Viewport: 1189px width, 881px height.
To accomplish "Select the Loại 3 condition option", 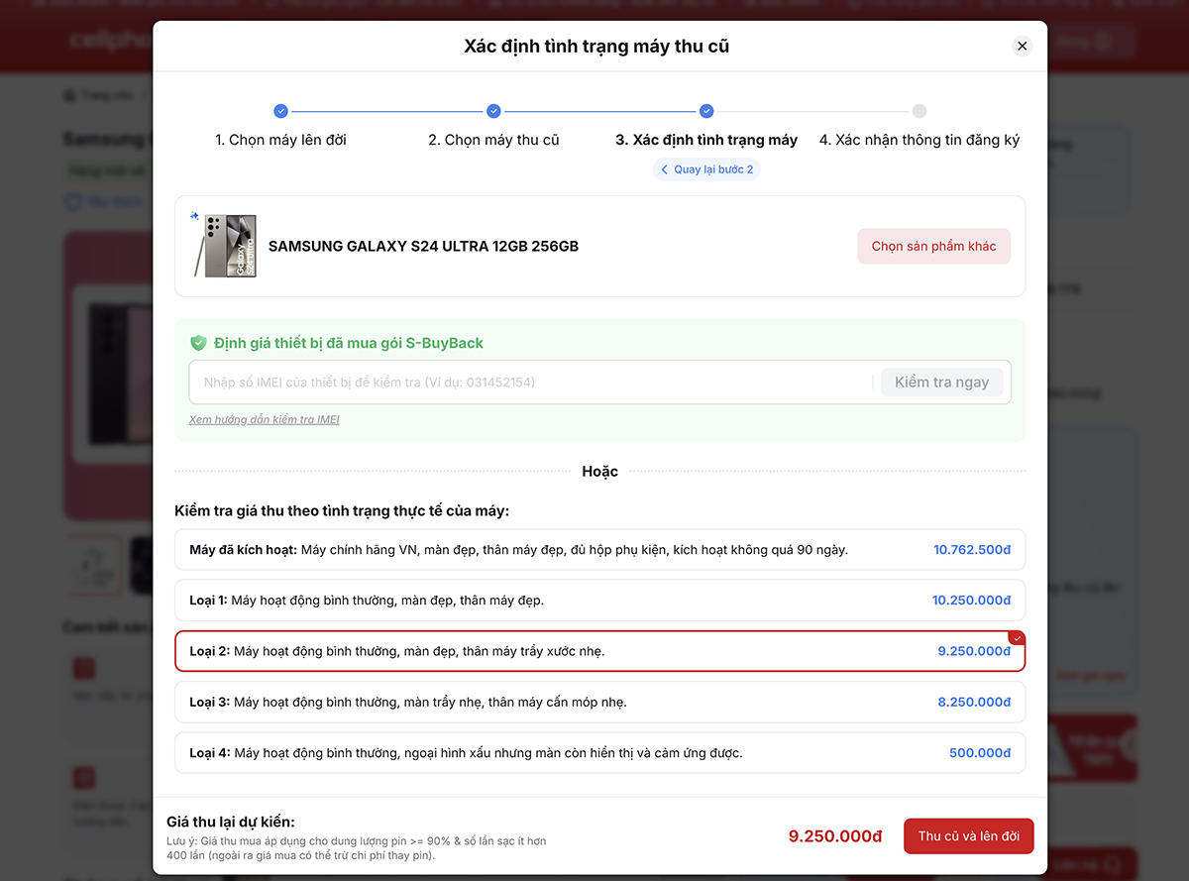I will click(x=599, y=702).
